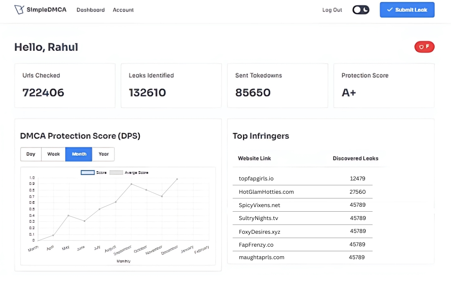Click the Urls Checked stat card
This screenshot has height=300, width=451.
[x=65, y=85]
